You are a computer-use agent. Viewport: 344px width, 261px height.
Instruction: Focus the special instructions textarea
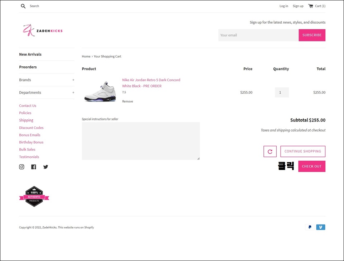click(x=140, y=141)
